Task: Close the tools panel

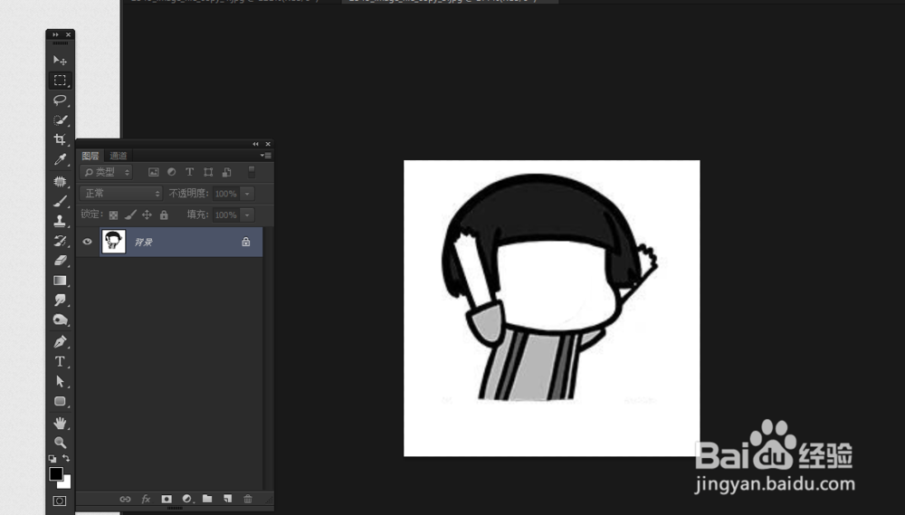Action: (68, 34)
